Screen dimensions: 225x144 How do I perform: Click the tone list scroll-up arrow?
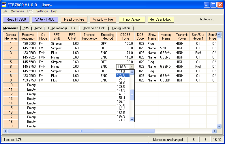132,72
